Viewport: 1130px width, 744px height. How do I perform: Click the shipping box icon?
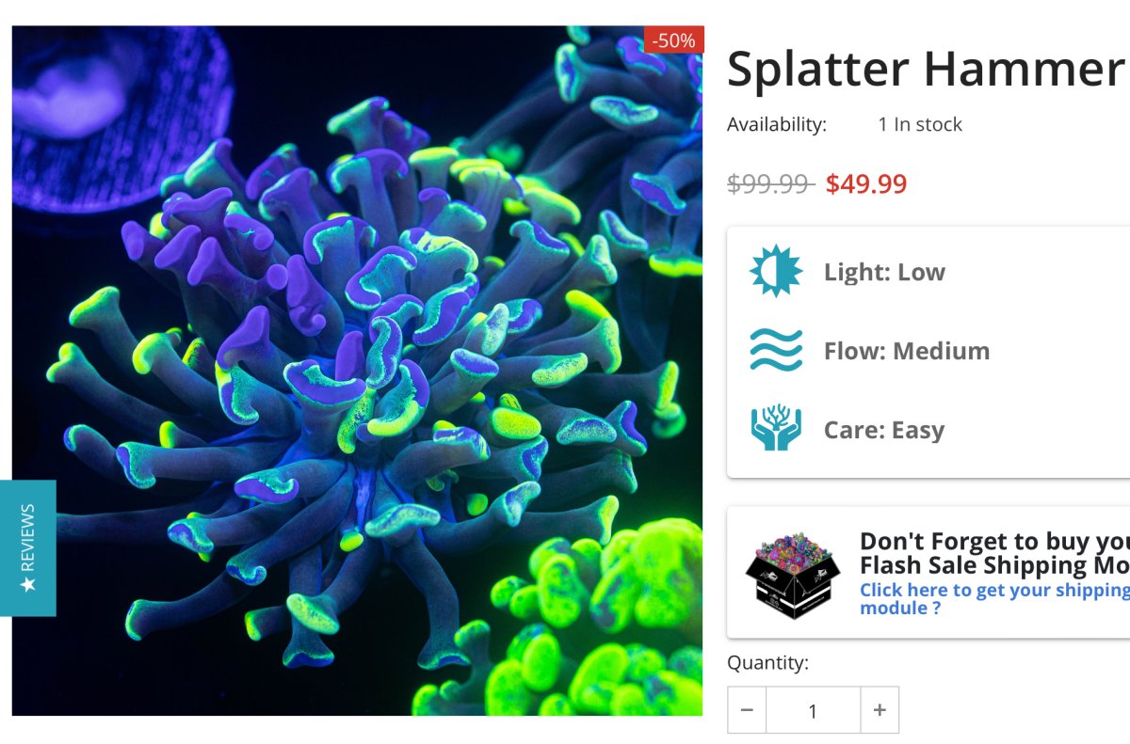pyautogui.click(x=793, y=573)
